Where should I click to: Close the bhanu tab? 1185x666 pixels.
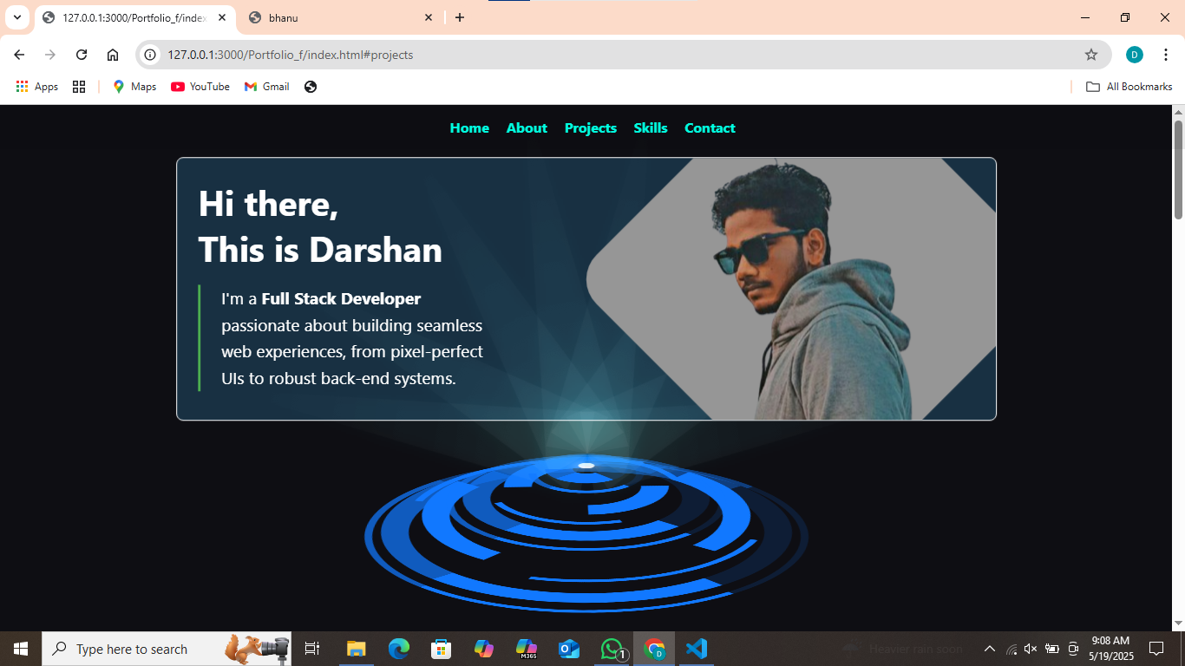[x=429, y=17]
